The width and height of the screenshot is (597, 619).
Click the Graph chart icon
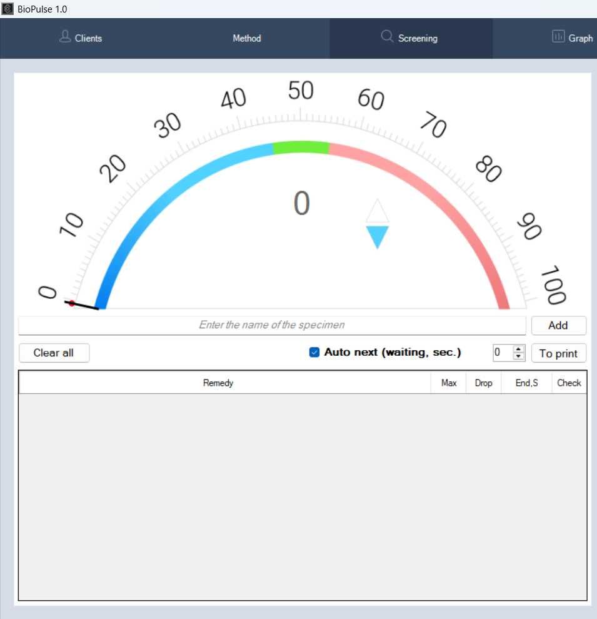pos(558,36)
